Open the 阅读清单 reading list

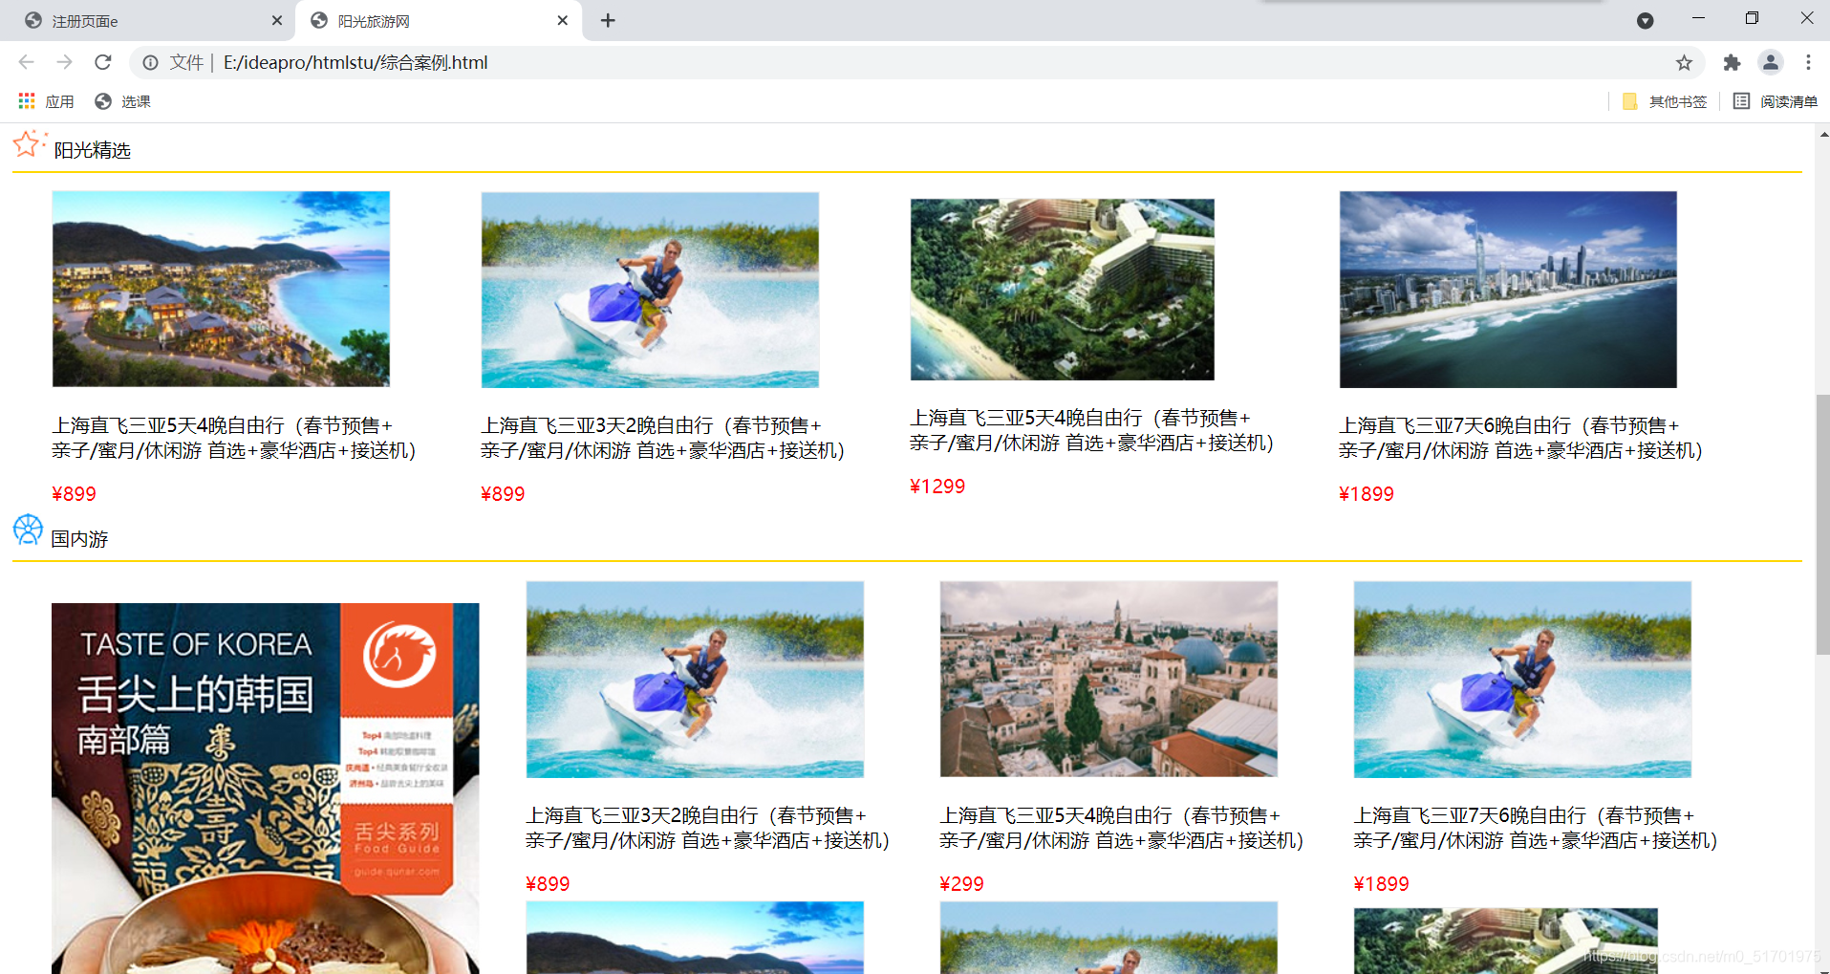[x=1776, y=101]
